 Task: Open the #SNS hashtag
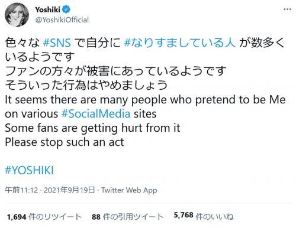[x=57, y=43]
